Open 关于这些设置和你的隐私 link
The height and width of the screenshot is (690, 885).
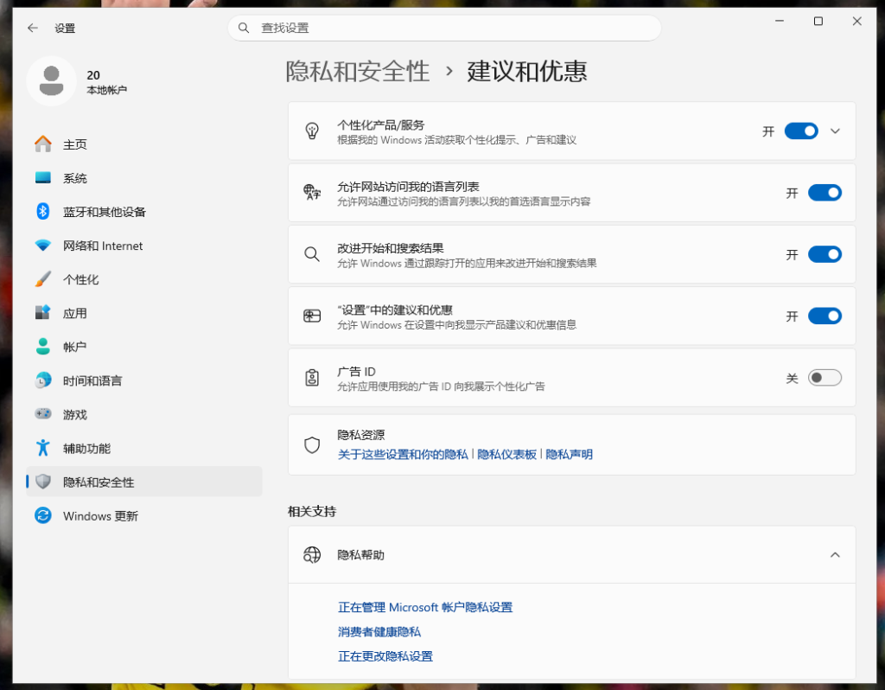(403, 454)
